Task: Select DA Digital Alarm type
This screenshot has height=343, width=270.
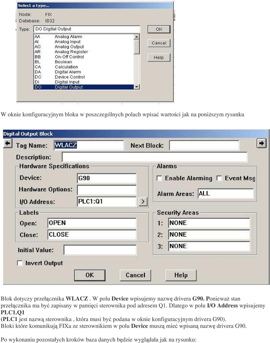Action: pyautogui.click(x=84, y=72)
